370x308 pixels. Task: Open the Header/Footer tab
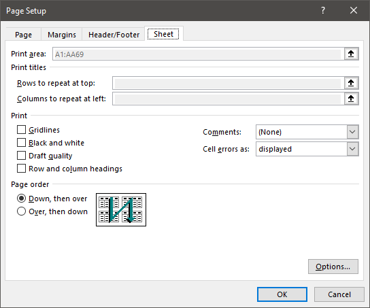[x=114, y=35]
